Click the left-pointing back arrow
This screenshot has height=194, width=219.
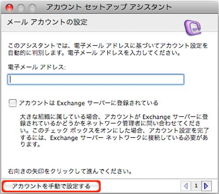(186, 186)
